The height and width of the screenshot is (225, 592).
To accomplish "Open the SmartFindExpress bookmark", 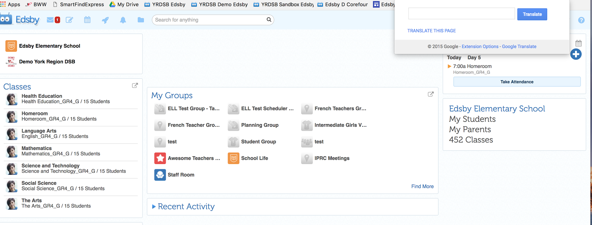I will click(x=78, y=4).
